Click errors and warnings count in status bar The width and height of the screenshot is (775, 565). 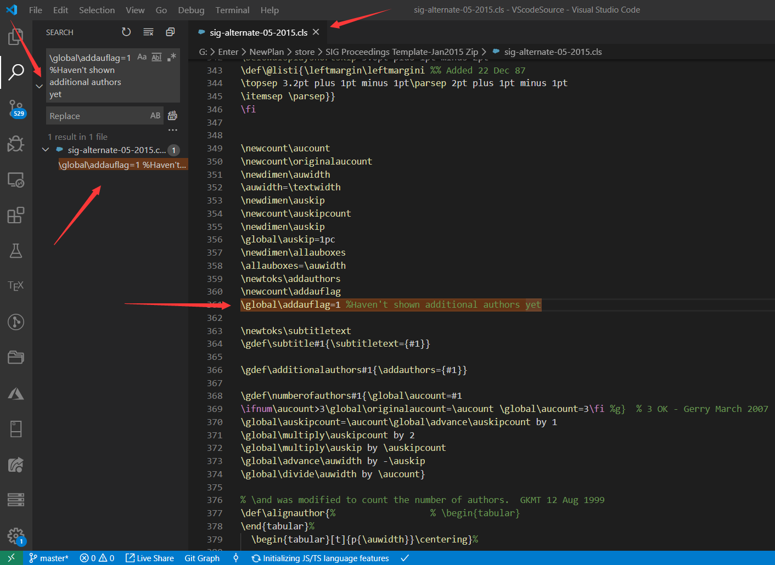click(97, 558)
